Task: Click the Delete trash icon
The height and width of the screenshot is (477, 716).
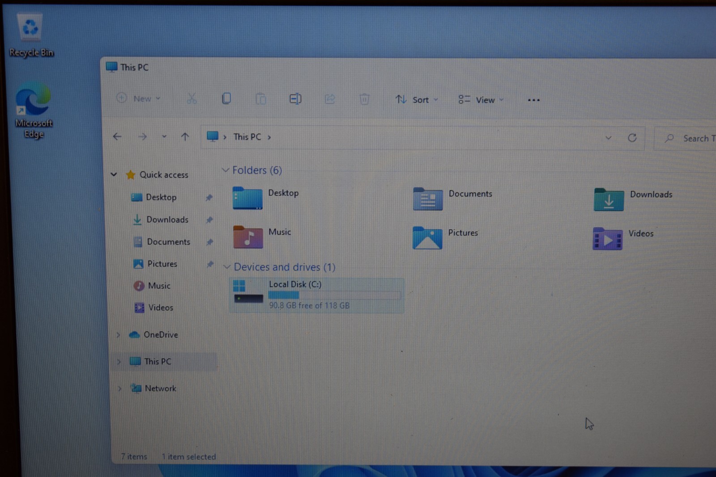Action: point(364,99)
